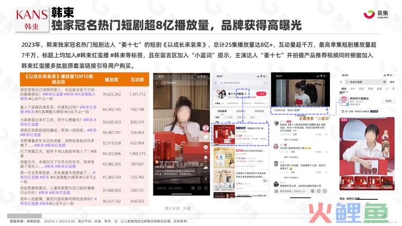
Task: Open the 姜十七 shop profile avatar
Action: click(221, 94)
